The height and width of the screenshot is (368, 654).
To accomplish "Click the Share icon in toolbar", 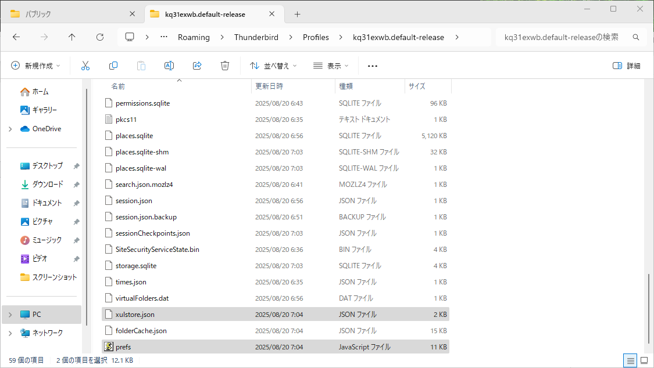I will tap(197, 66).
